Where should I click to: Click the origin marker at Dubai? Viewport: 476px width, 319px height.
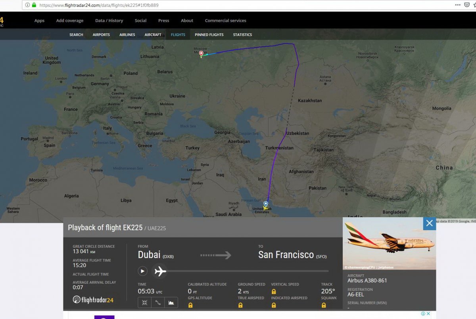[266, 204]
